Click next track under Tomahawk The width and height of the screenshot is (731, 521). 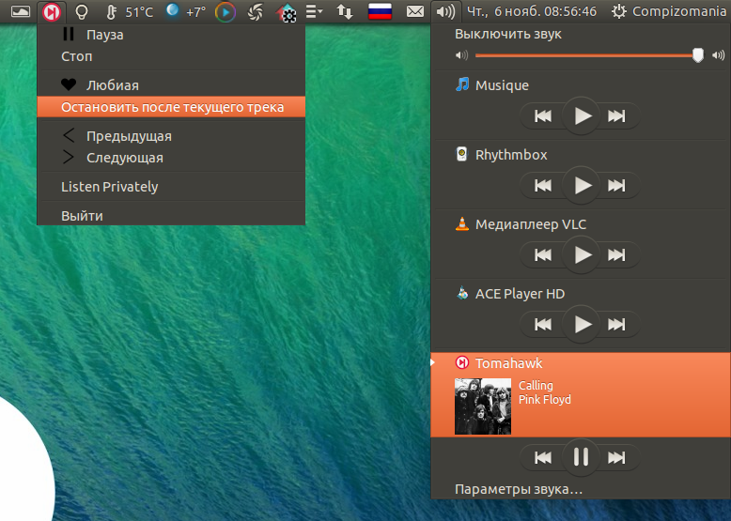tap(616, 458)
